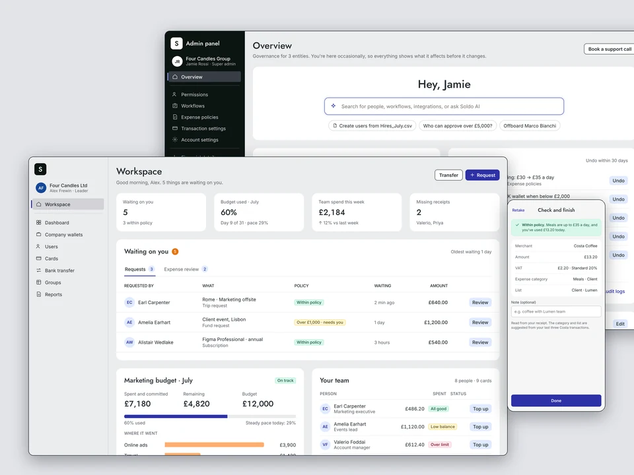Top up Amelia Earhart's card
The image size is (634, 475).
click(480, 427)
